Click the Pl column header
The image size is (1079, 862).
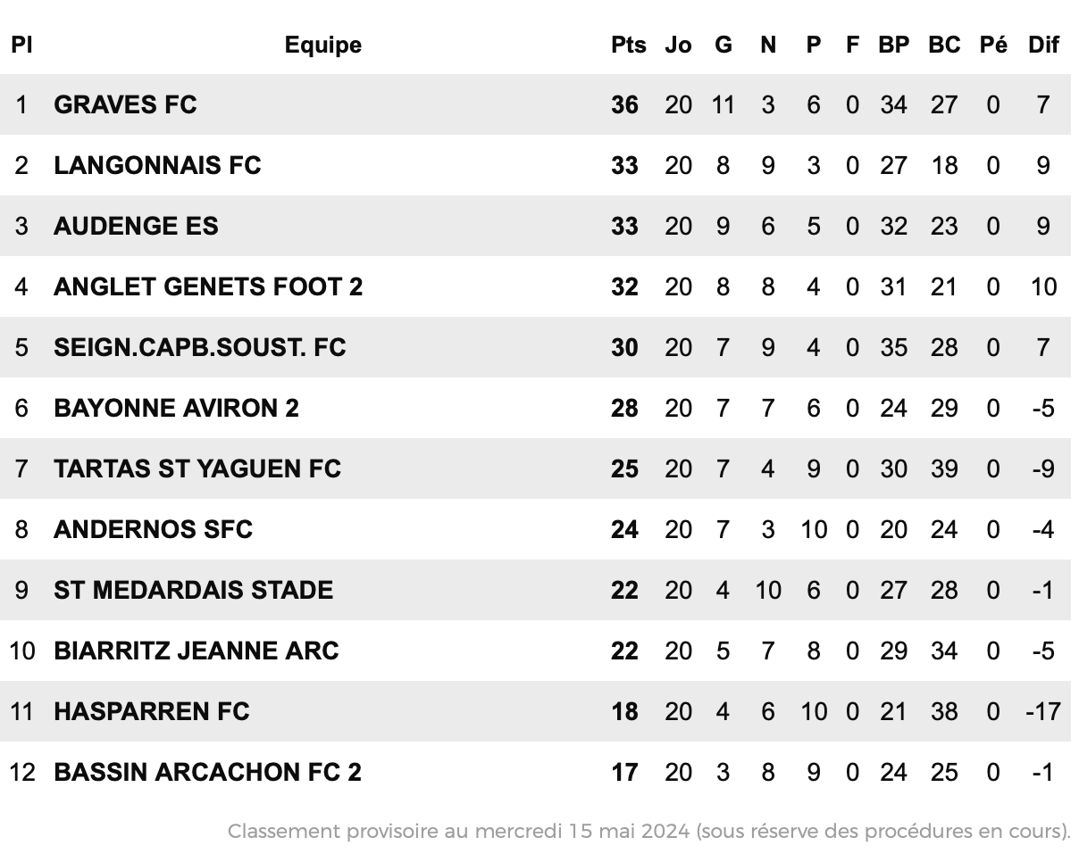click(x=21, y=45)
